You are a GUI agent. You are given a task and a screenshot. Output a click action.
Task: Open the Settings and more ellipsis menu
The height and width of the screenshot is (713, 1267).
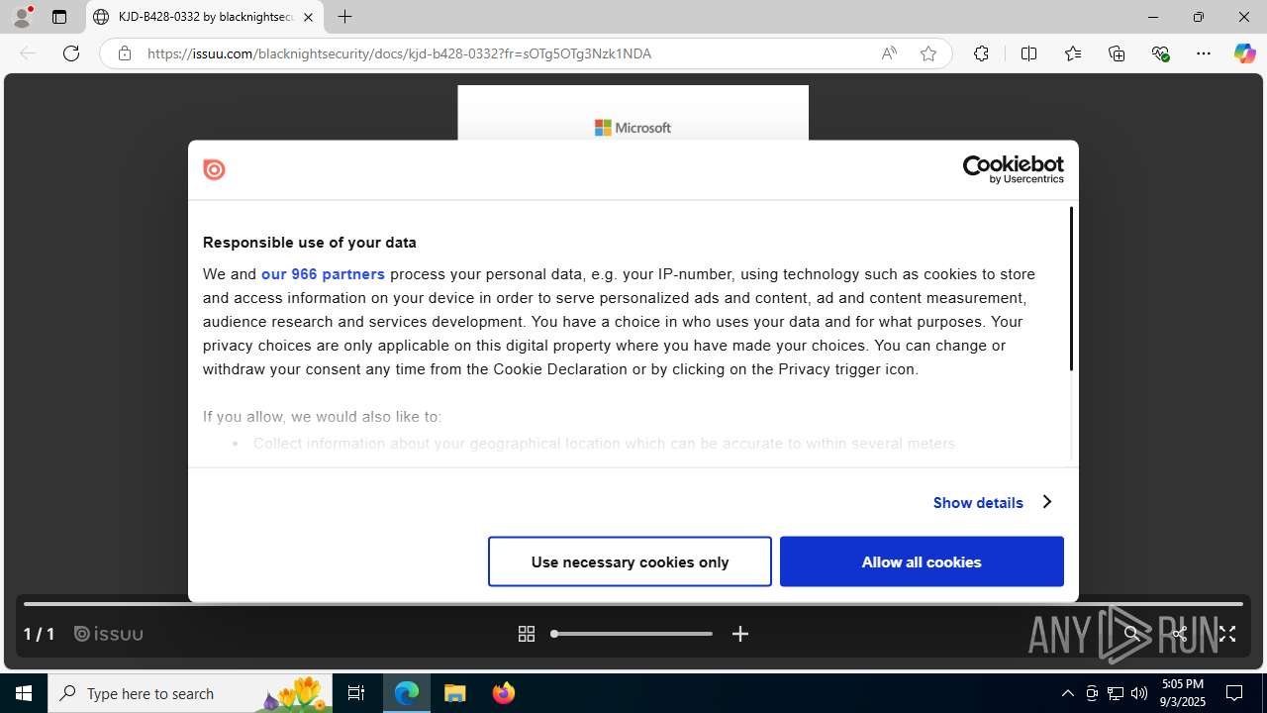click(1204, 53)
